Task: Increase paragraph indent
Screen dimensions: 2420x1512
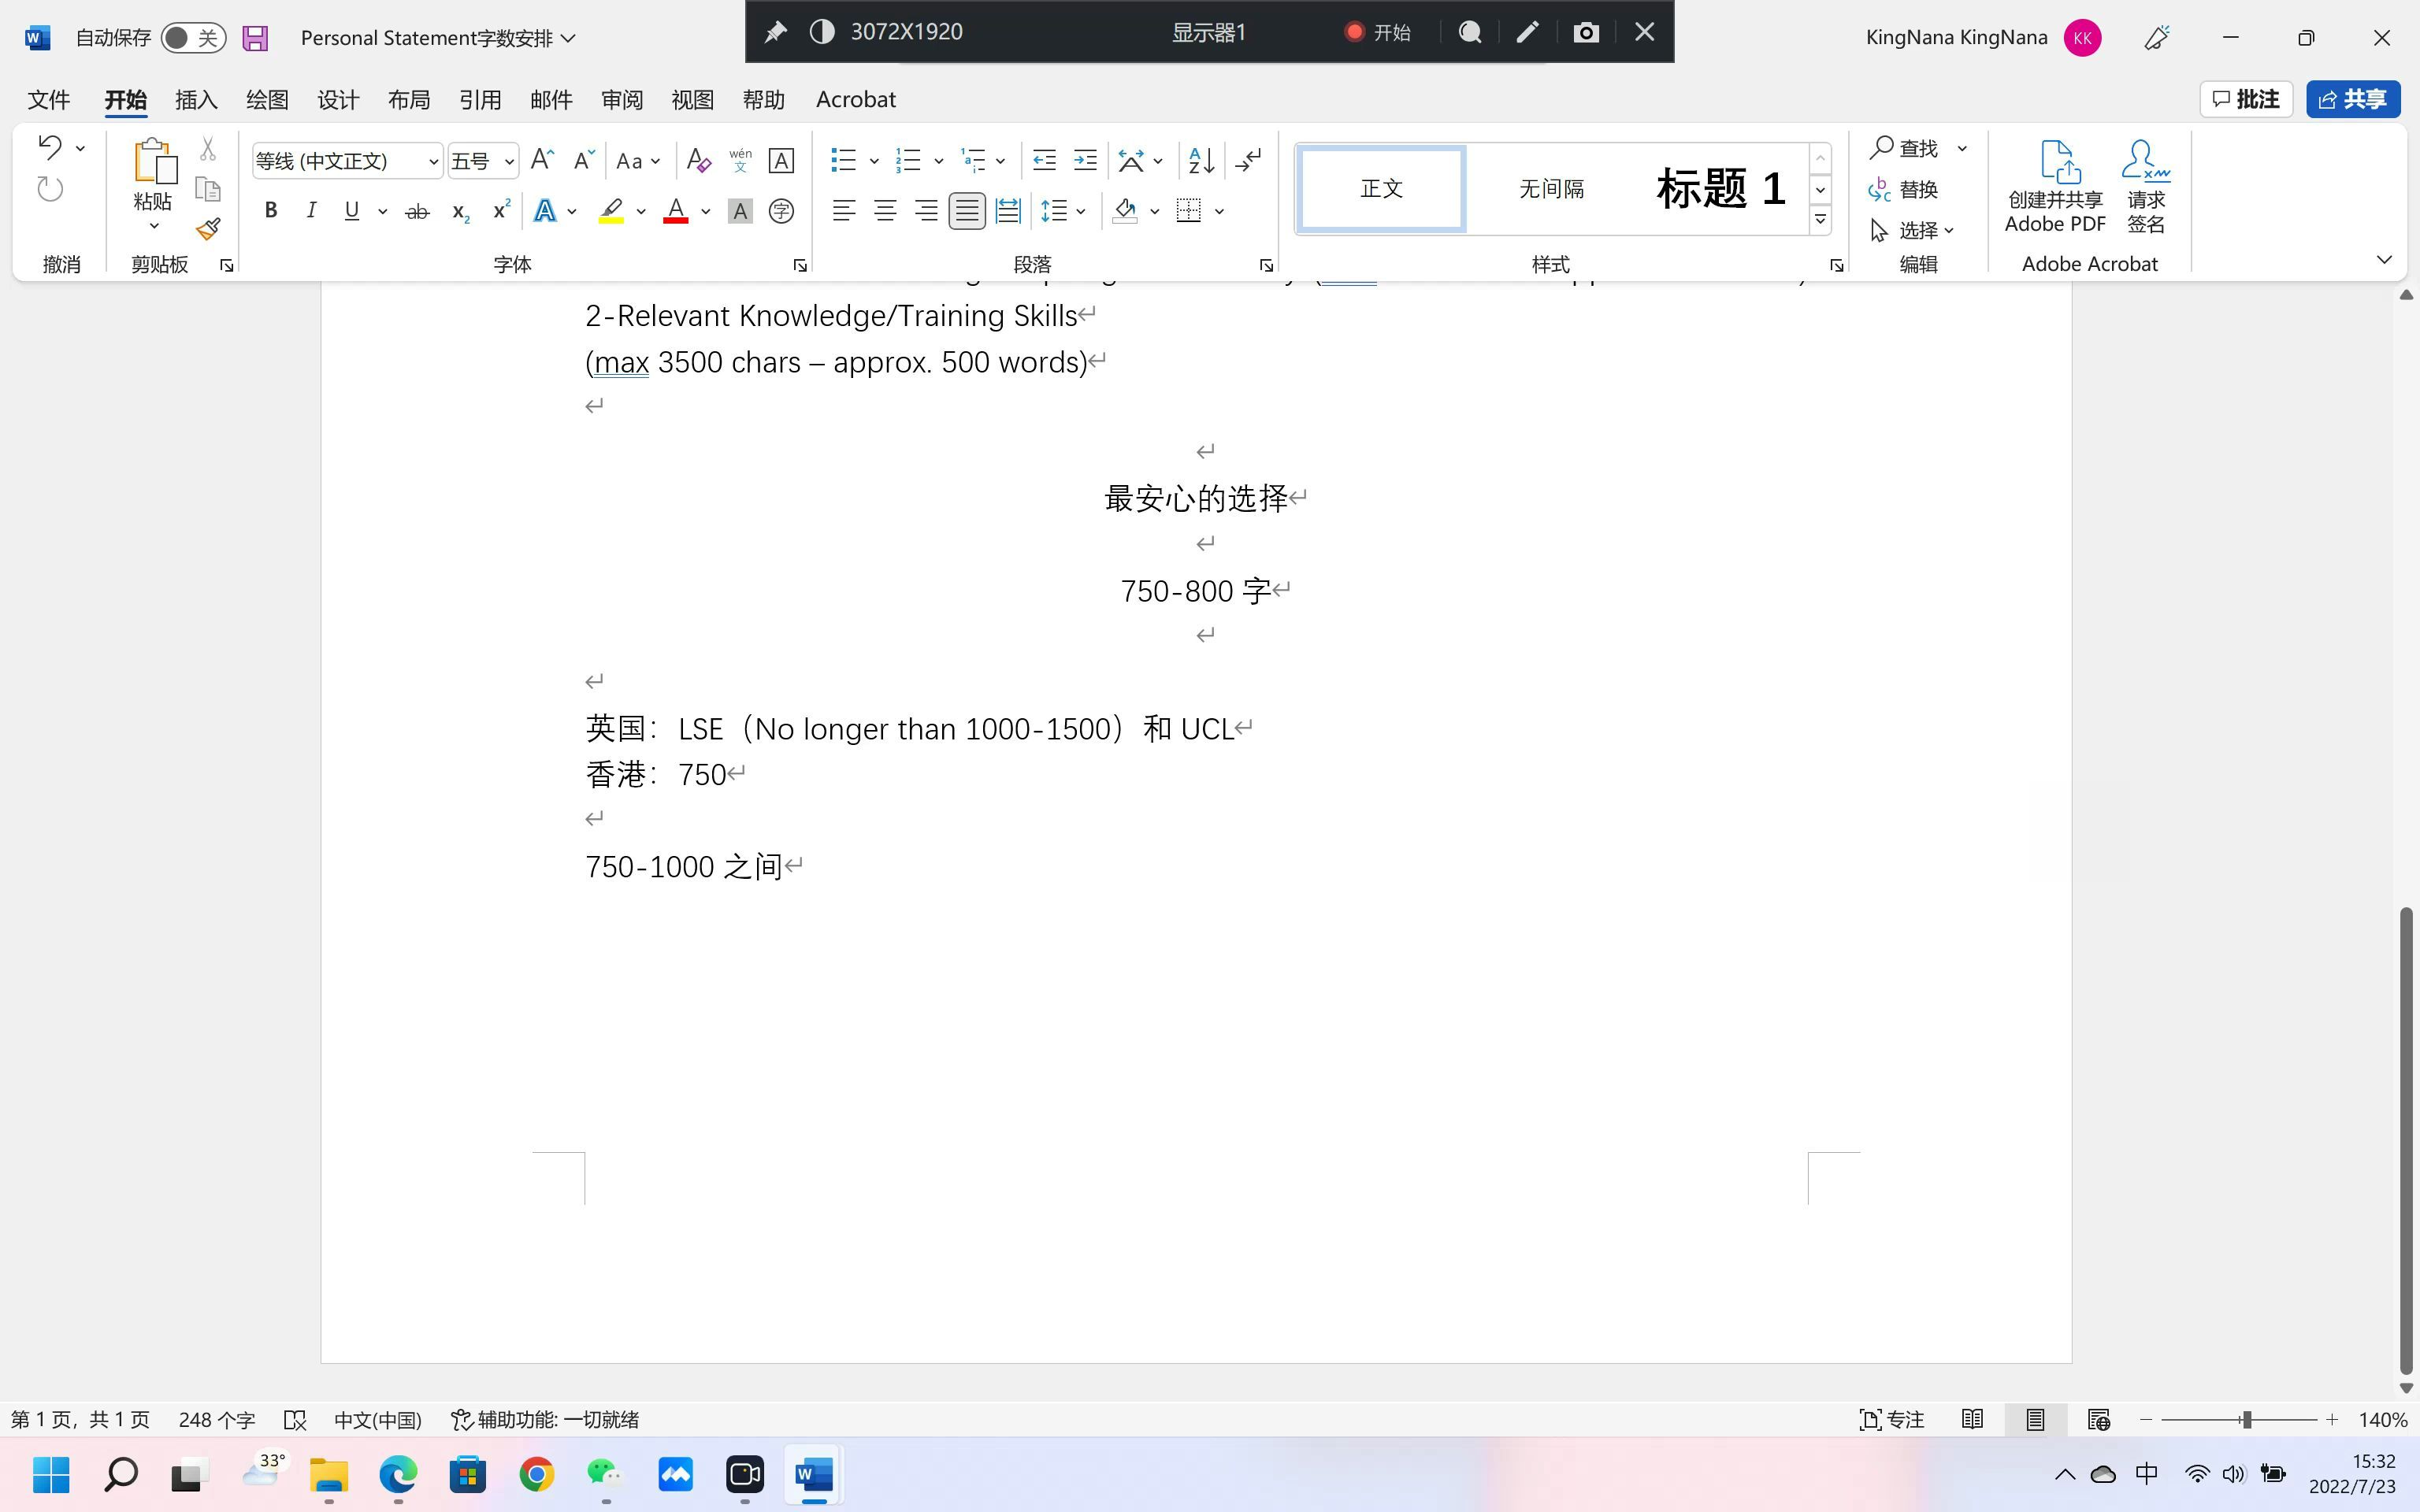Action: coord(1085,160)
